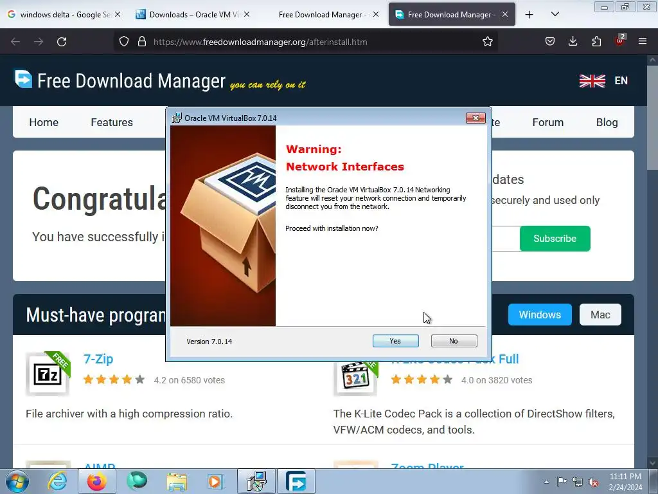Open the green globe browser taskbar icon
658x494 pixels.
click(x=137, y=481)
